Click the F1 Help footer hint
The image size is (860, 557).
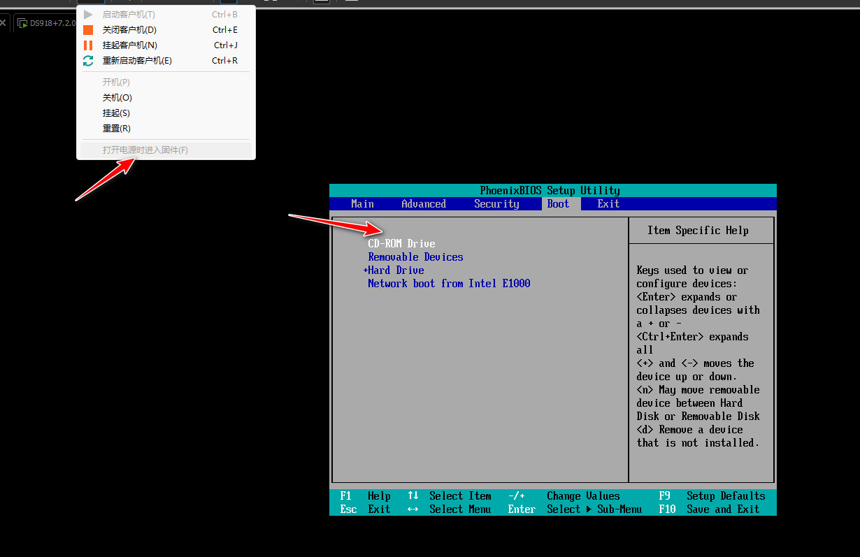pos(365,496)
